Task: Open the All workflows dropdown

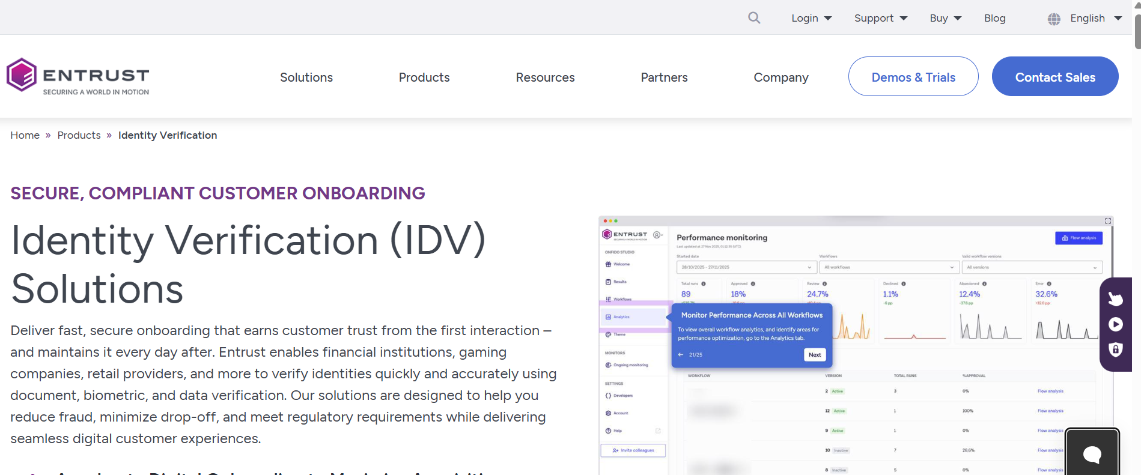Action: (x=889, y=267)
